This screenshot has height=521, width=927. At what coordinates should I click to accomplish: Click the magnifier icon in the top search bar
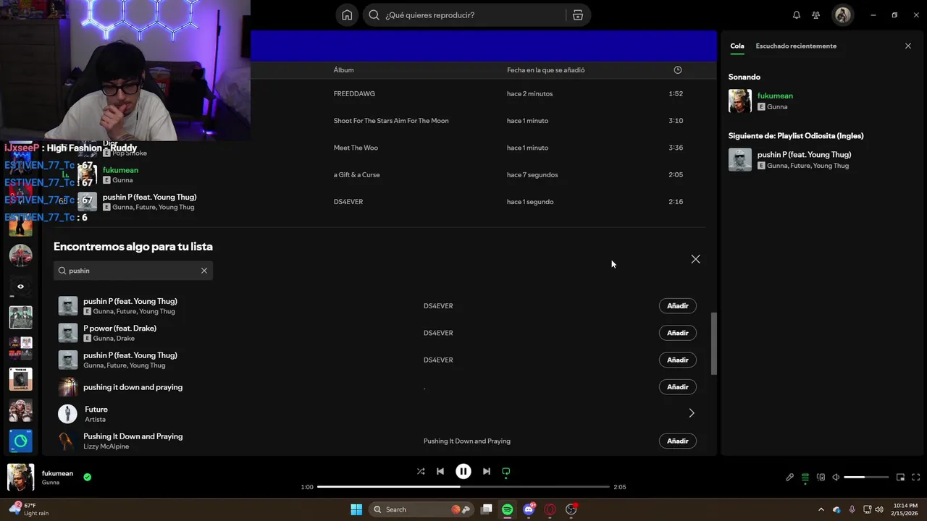(x=374, y=15)
